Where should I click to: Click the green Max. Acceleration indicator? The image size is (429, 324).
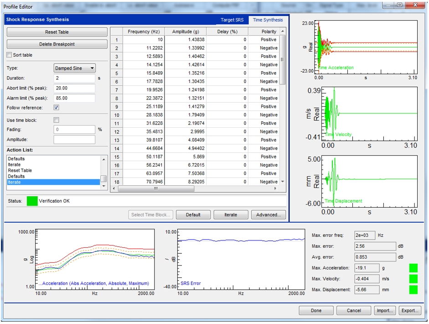(413, 268)
